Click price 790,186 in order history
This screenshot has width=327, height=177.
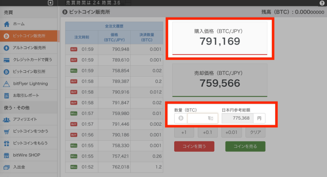click(120, 135)
